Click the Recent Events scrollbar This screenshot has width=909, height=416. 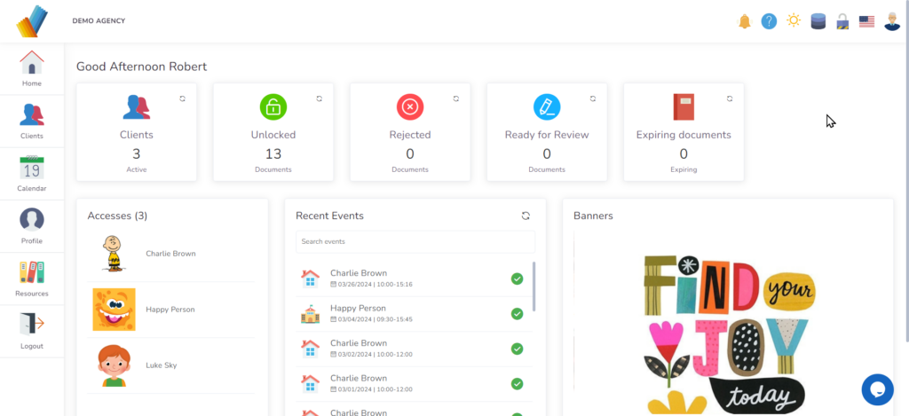tap(534, 286)
